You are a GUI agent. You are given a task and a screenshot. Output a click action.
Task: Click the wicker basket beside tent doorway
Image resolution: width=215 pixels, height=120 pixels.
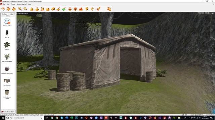(x=149, y=77)
